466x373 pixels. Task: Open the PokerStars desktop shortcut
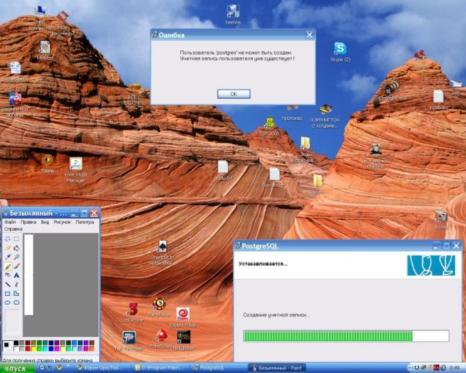[161, 336]
